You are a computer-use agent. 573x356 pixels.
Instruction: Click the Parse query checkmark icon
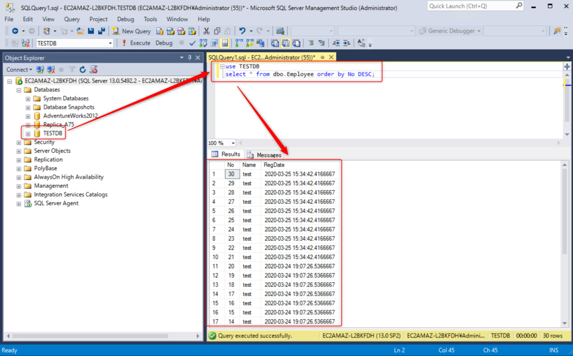[192, 43]
